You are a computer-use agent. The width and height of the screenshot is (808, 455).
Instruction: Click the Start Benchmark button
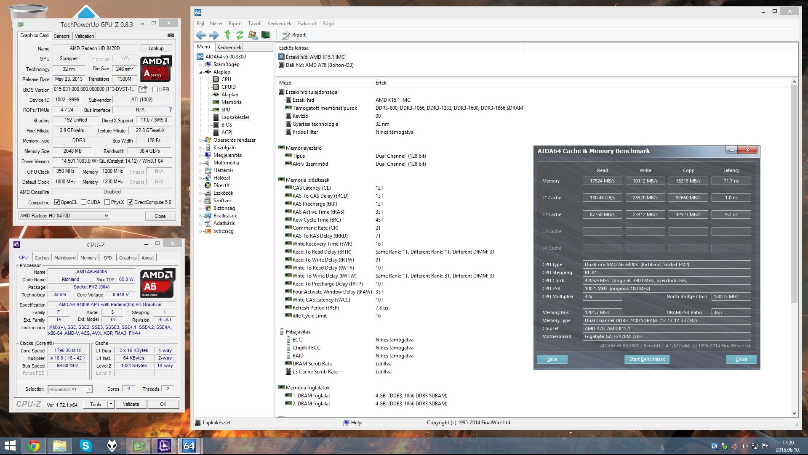pyautogui.click(x=647, y=359)
